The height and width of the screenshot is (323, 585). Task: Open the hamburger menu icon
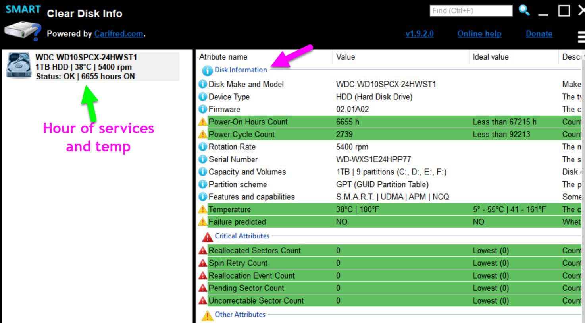pos(581,37)
